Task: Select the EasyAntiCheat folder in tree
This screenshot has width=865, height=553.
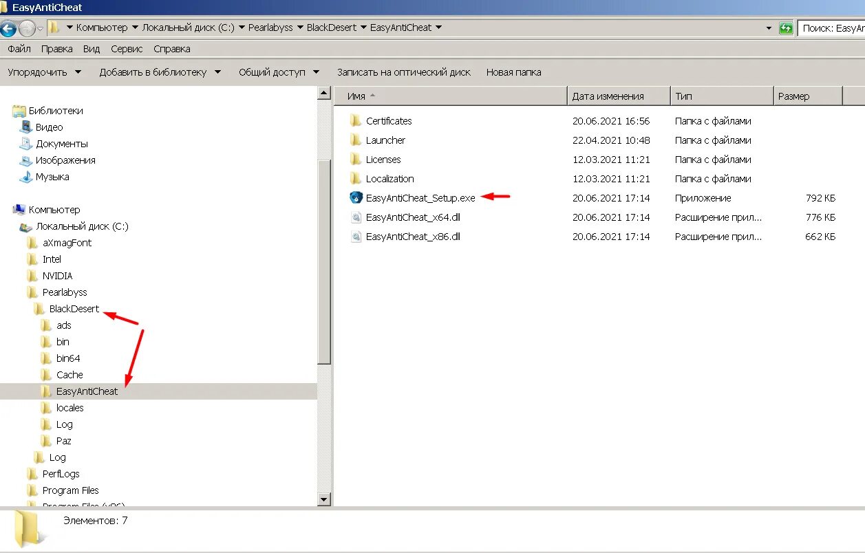Action: coord(87,391)
